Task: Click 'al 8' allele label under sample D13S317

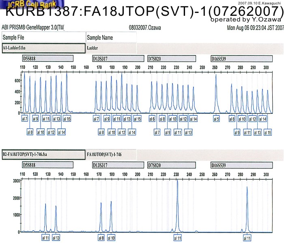Action: (101, 238)
